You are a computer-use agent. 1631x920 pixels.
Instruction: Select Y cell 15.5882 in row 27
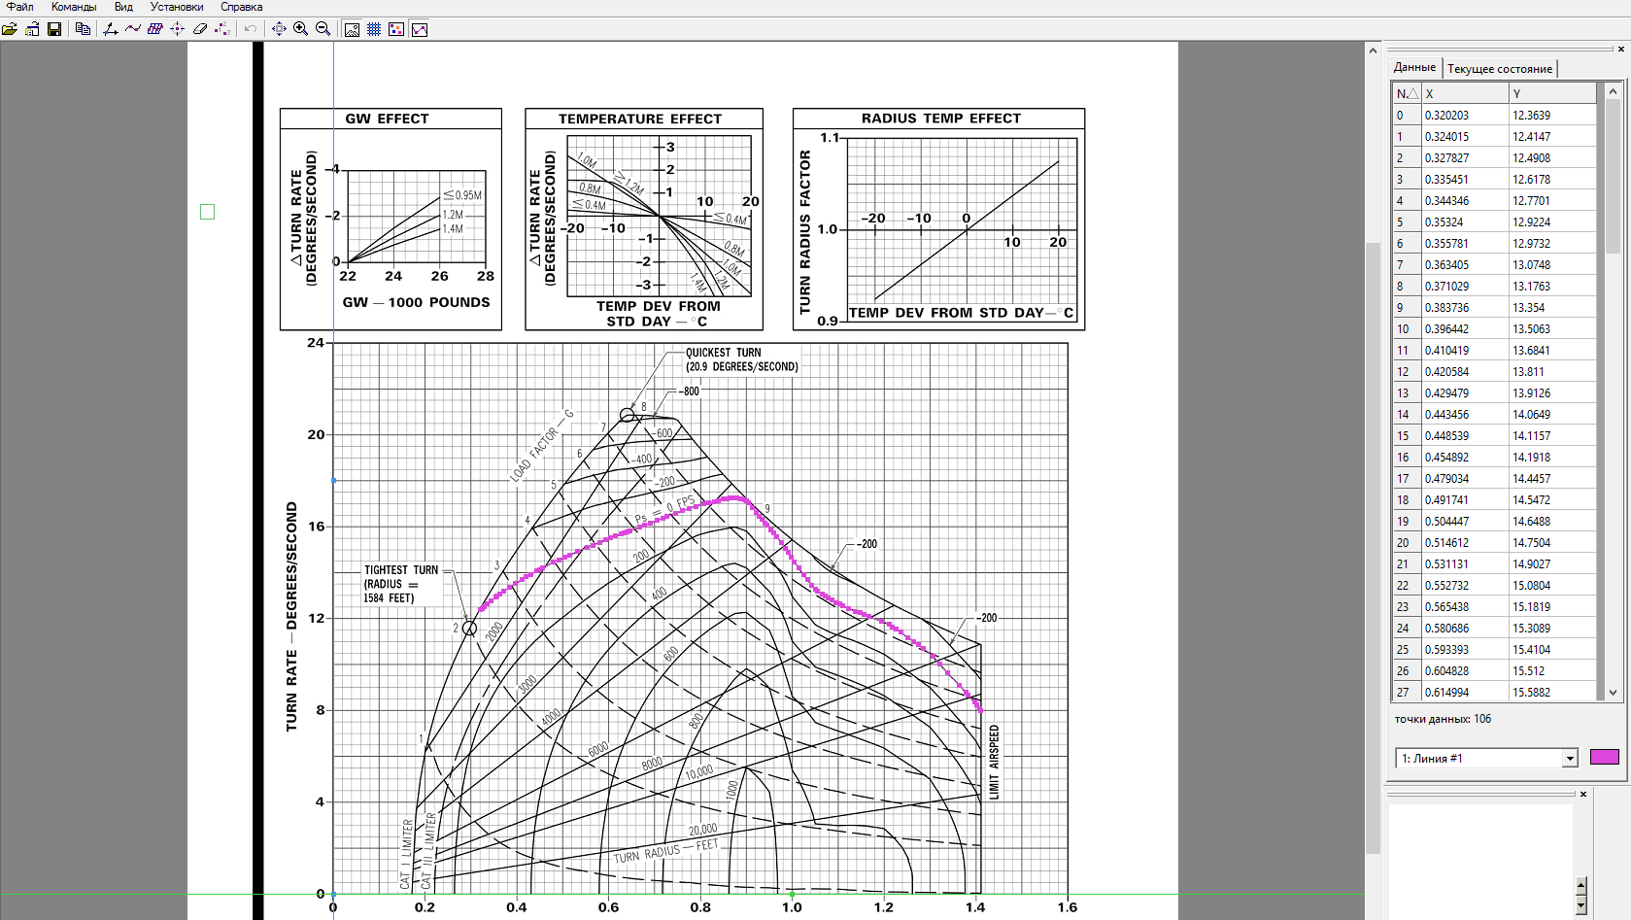[1552, 692]
